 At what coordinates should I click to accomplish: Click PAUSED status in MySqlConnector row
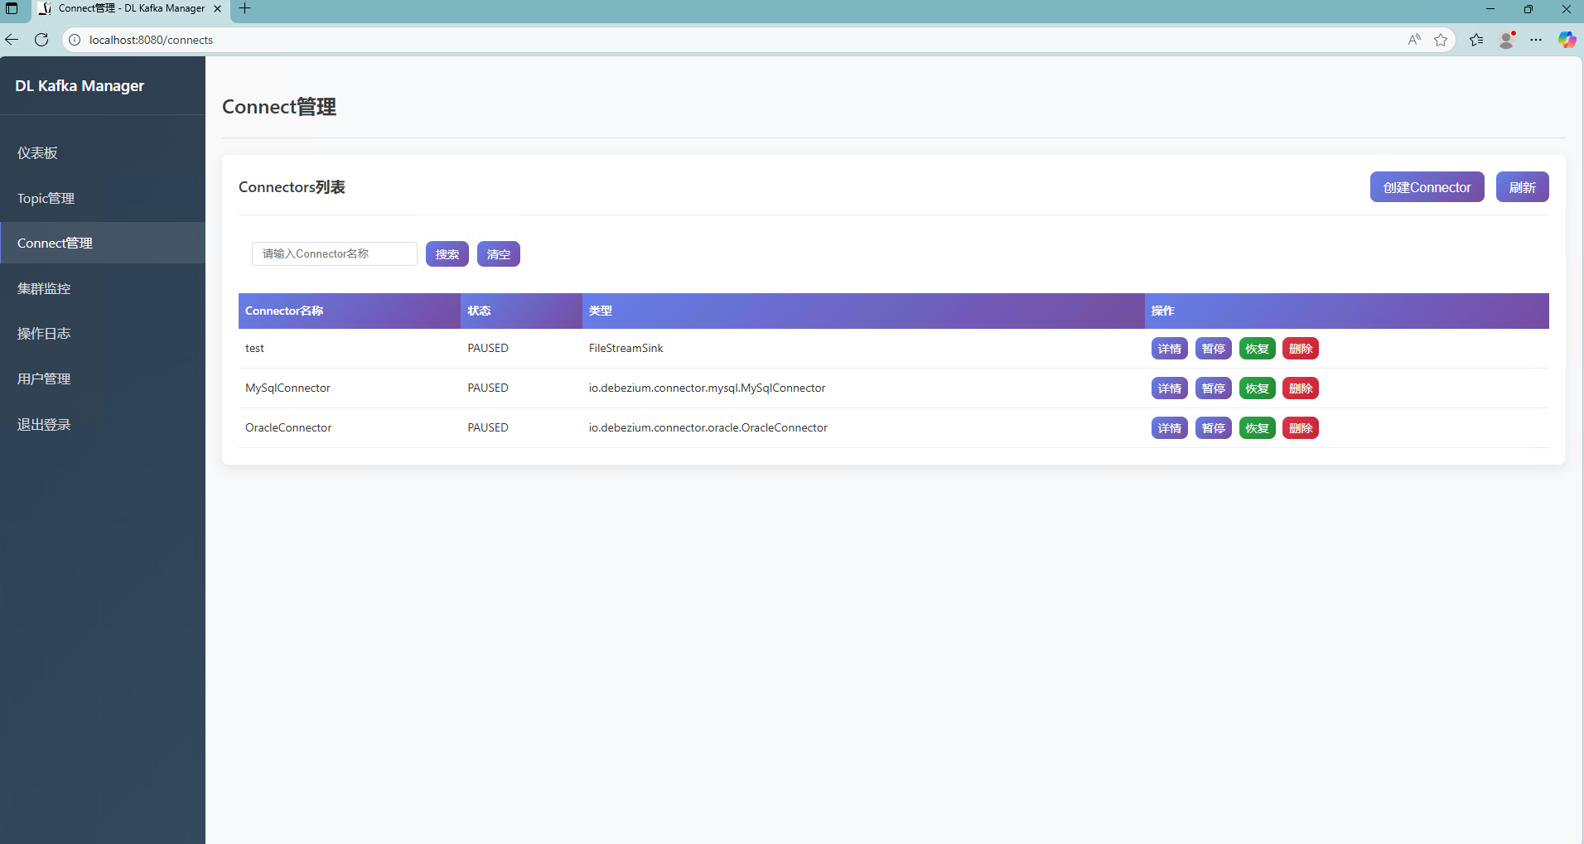point(488,388)
